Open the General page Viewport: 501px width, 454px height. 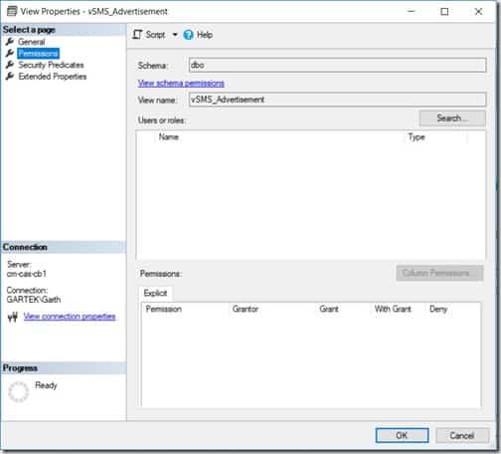31,42
